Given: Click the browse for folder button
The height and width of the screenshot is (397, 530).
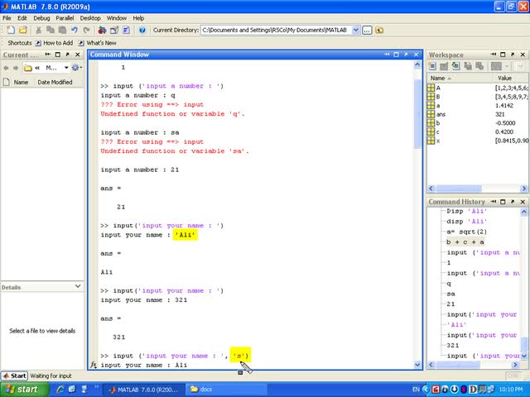Looking at the screenshot, I should pyautogui.click(x=369, y=30).
